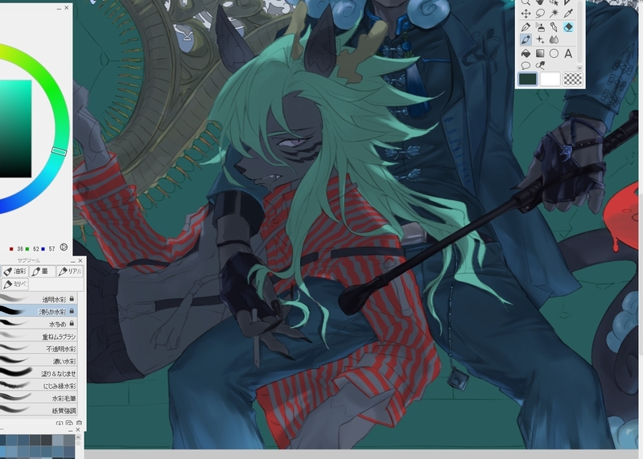Select the 紙質強調 brush
Screen dimensions: 643x459
(x=39, y=410)
